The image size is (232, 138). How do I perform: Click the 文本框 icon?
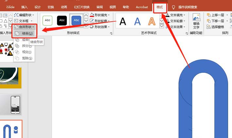point(16,21)
